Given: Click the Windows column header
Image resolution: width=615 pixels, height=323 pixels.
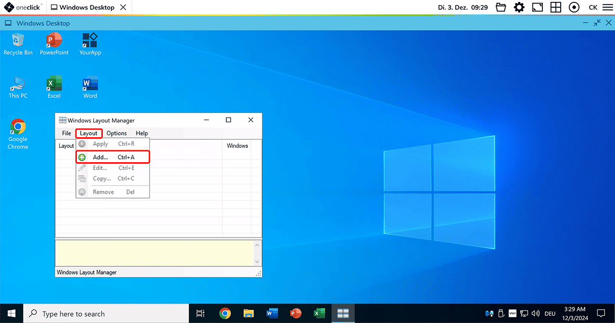Looking at the screenshot, I should [237, 146].
